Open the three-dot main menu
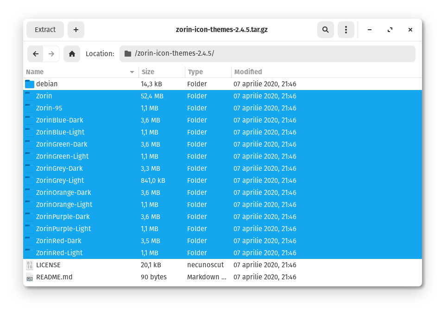 pos(346,30)
